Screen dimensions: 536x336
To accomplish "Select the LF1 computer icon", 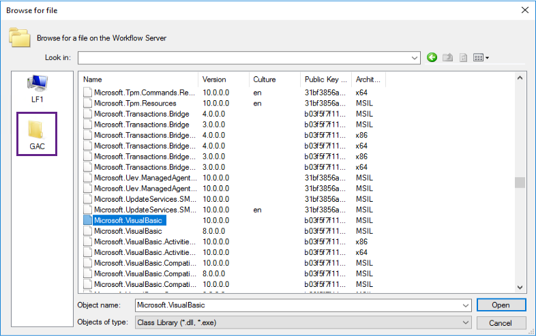I will click(x=37, y=89).
